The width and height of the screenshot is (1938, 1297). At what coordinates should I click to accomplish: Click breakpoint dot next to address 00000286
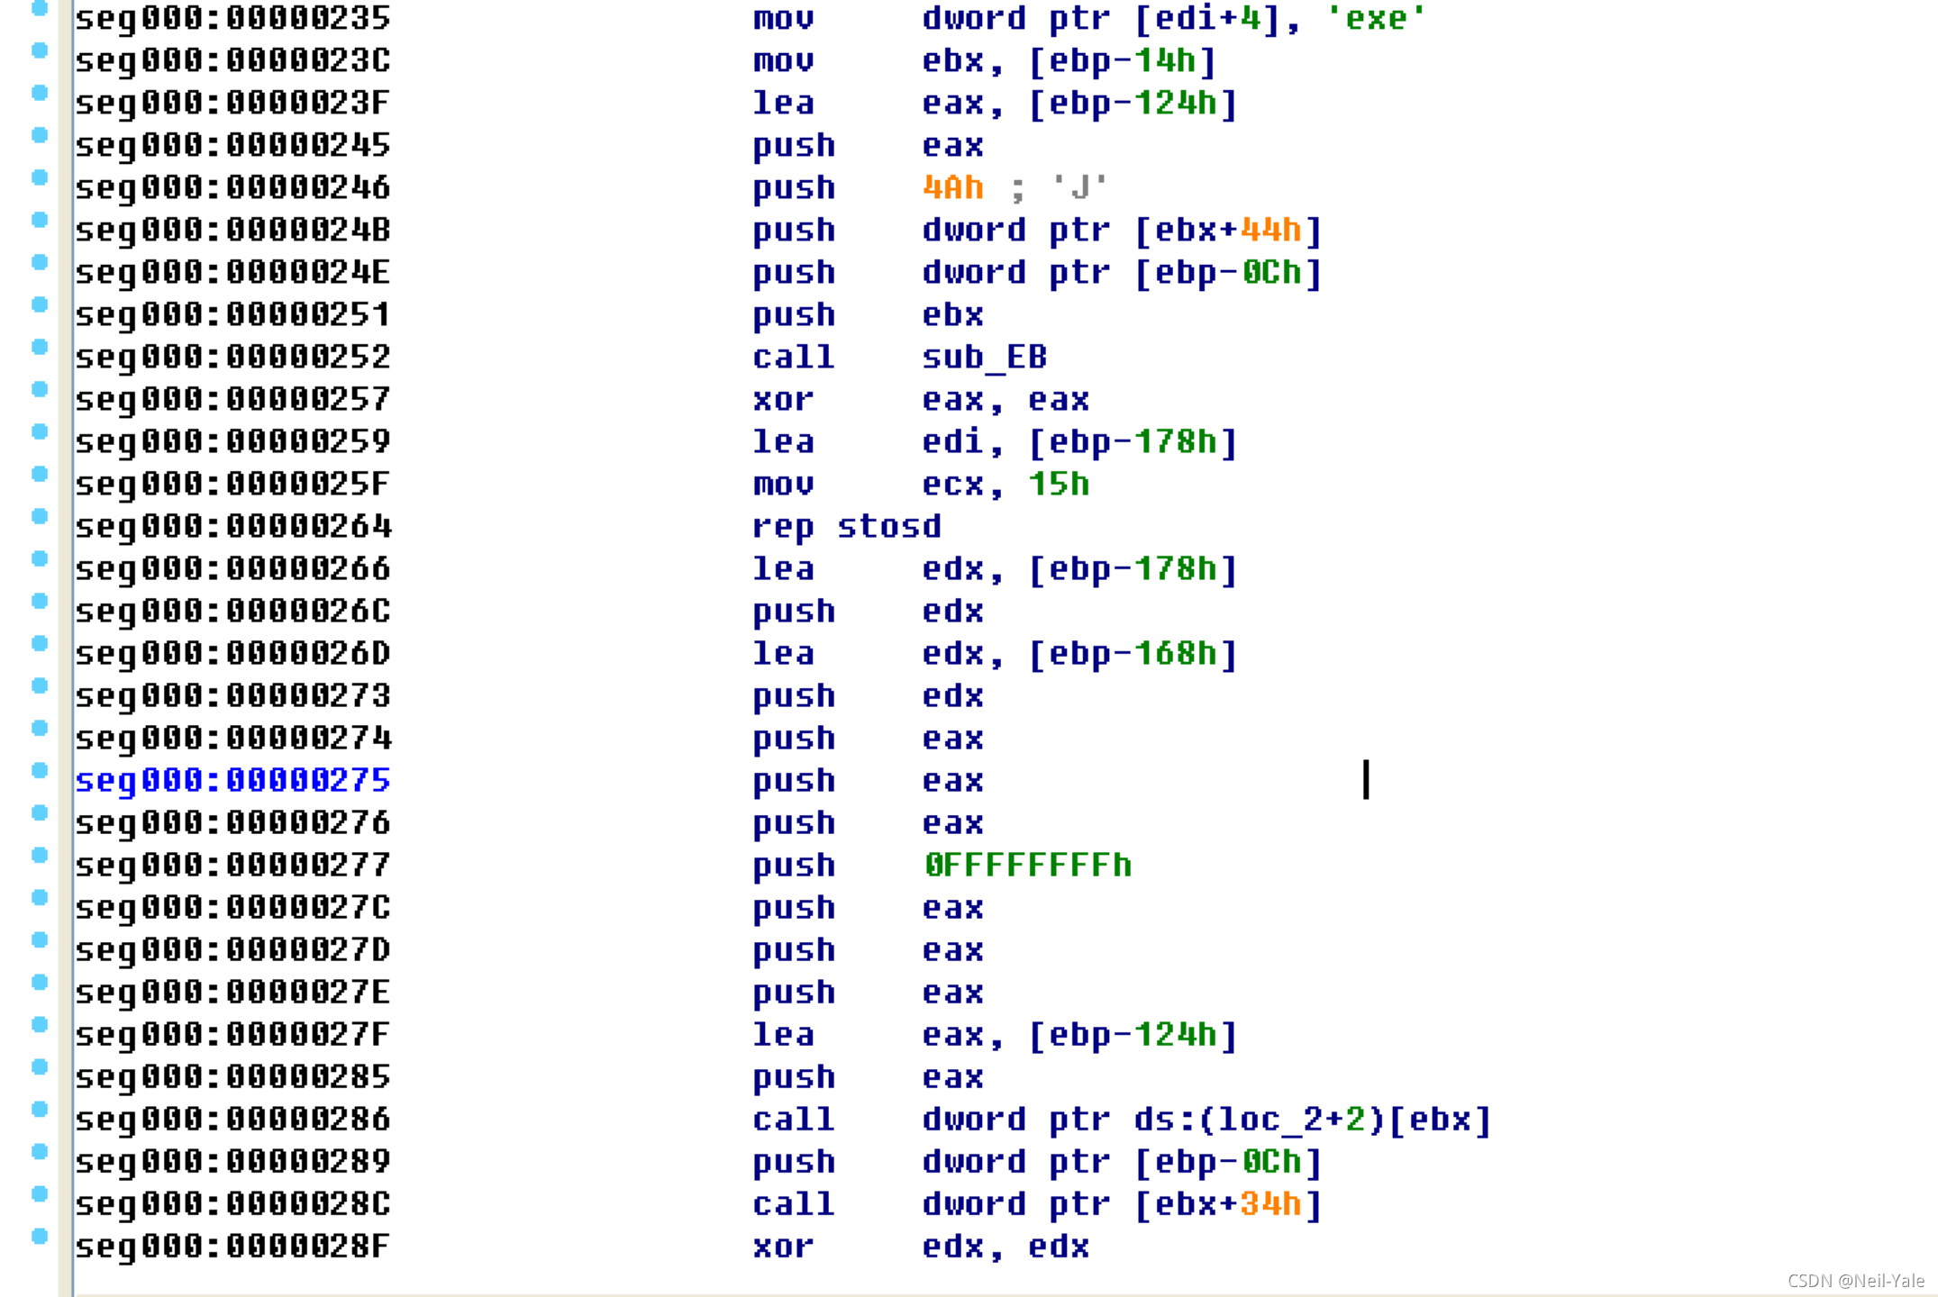[39, 1109]
